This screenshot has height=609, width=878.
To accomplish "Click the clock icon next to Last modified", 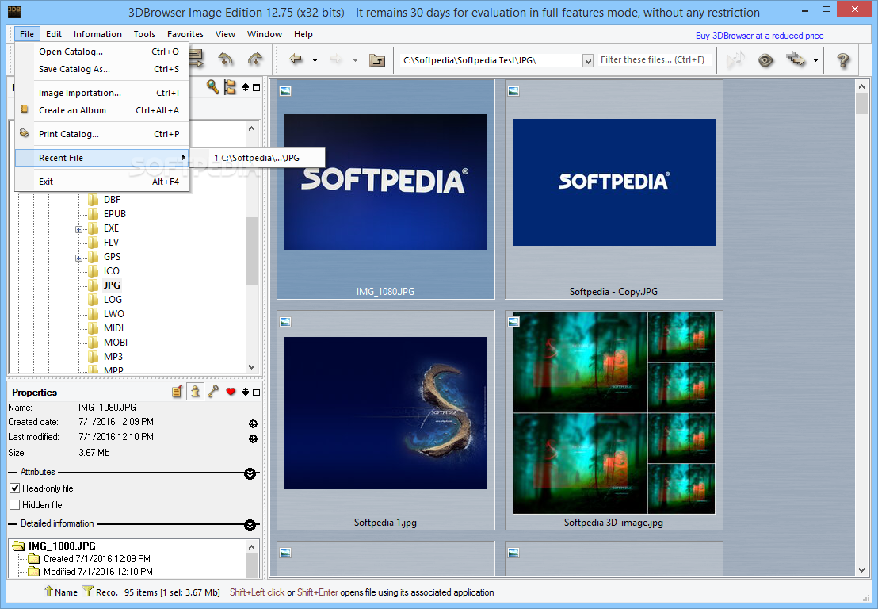I will [253, 439].
